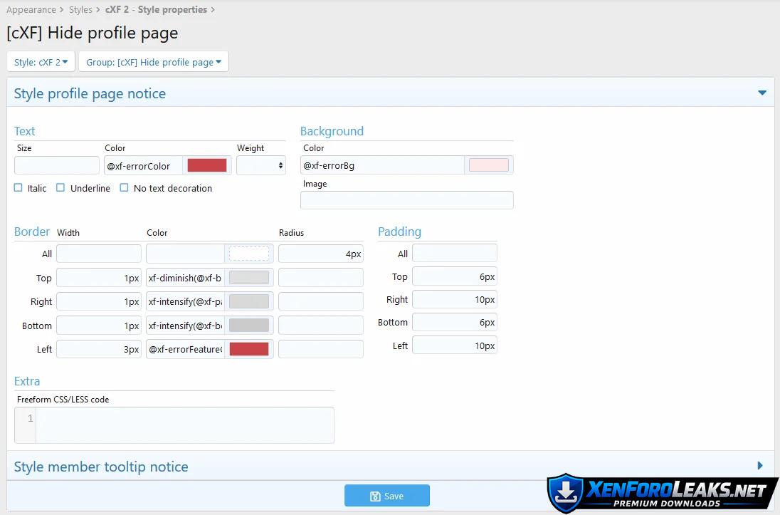780x515 pixels.
Task: Check the No text decoration option
Action: [124, 188]
